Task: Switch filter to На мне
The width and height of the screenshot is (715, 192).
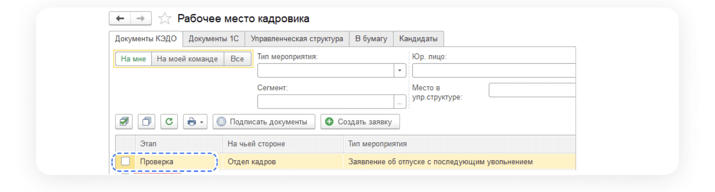Action: (133, 59)
